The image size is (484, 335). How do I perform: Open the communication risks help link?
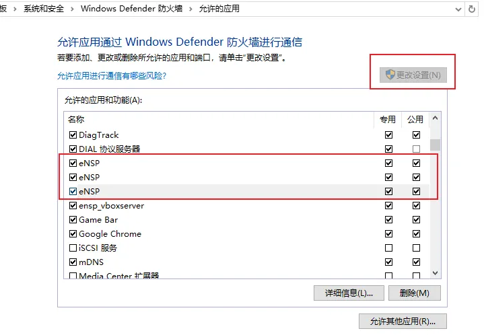(x=112, y=75)
